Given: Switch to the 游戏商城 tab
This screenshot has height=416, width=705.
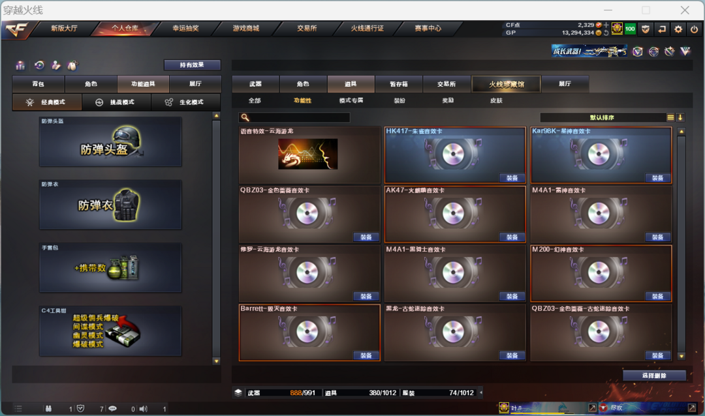Looking at the screenshot, I should point(246,28).
